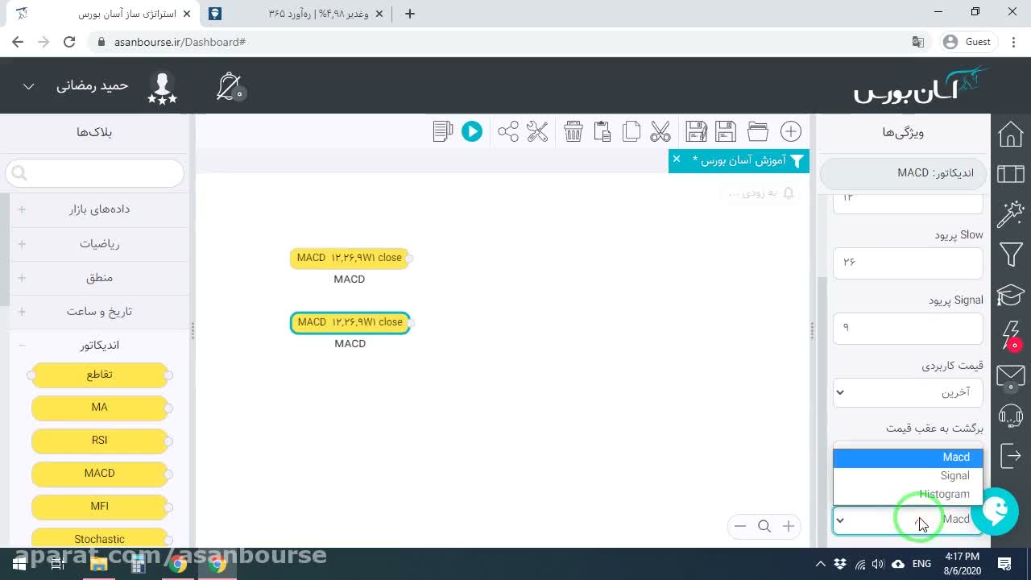Open the home icon in right sidebar
The height and width of the screenshot is (580, 1031).
pos(1011,134)
